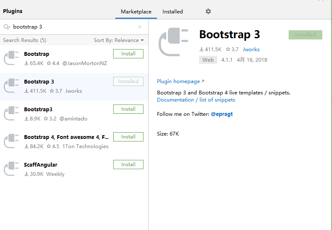Install the ScaffAngular plugin
Image resolution: width=332 pixels, height=230 pixels.
point(128,165)
